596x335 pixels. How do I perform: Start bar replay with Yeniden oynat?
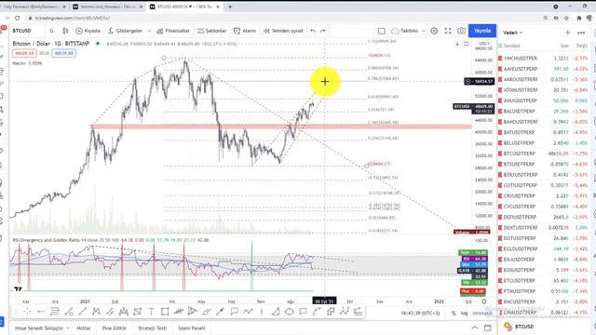click(283, 31)
